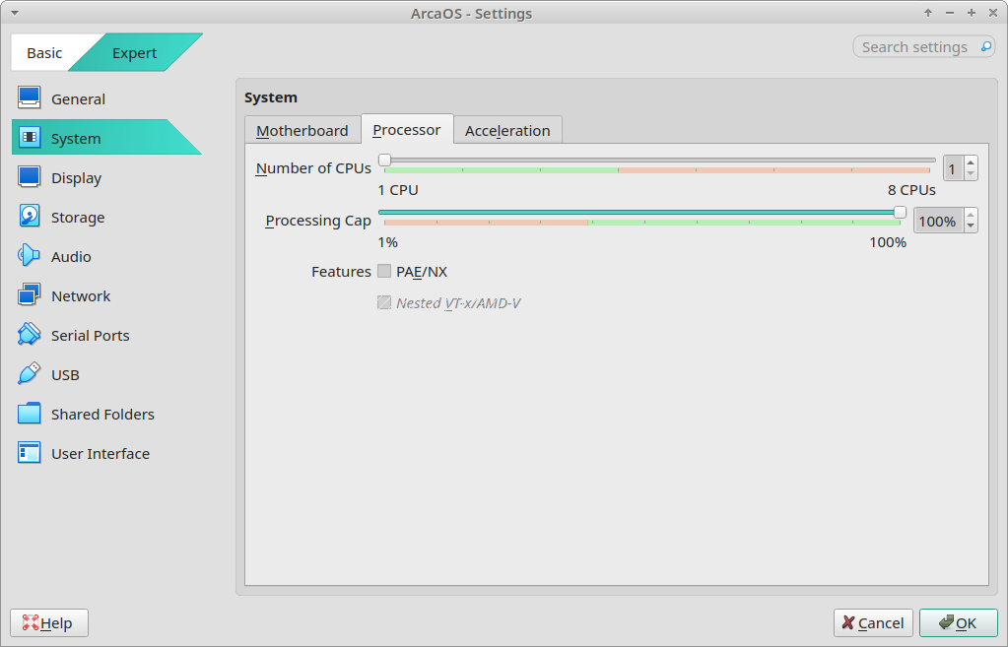Open the USB plug icon
The height and width of the screenshot is (647, 1008).
29,374
